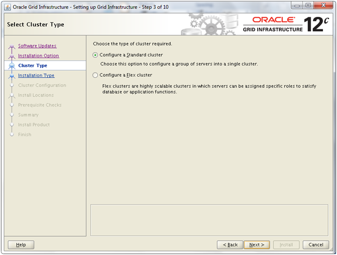
Task: Click the 'Select Cluster Type' heading
Action: click(35, 25)
